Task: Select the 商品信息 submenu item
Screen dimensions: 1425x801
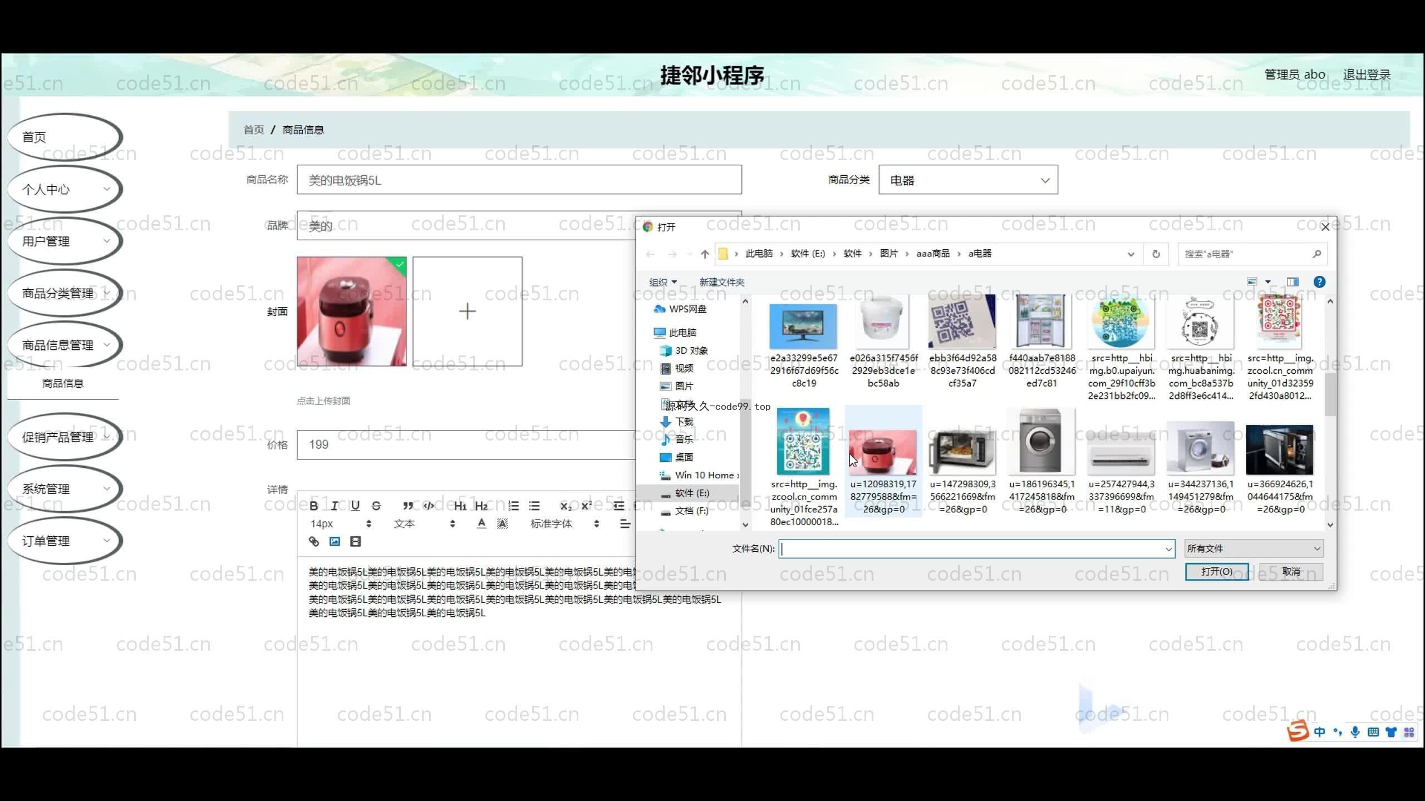Action: 63,383
